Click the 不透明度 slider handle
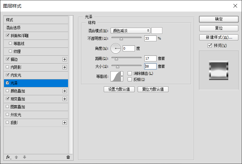 pyautogui.click(x=121, y=39)
